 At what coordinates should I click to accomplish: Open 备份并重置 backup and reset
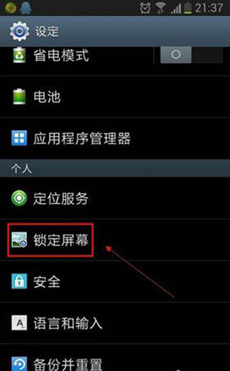tap(115, 358)
